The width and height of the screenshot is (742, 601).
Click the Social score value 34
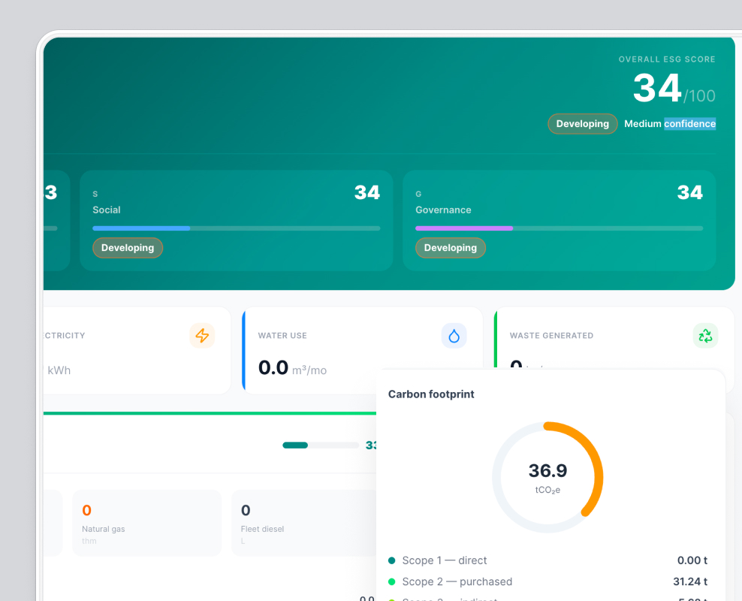click(x=367, y=192)
